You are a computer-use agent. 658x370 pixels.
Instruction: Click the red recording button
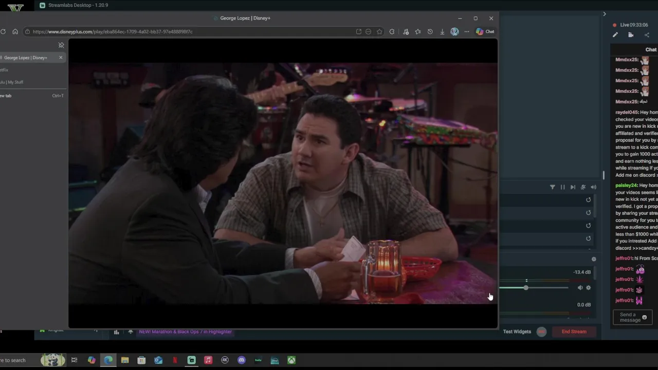click(x=541, y=332)
